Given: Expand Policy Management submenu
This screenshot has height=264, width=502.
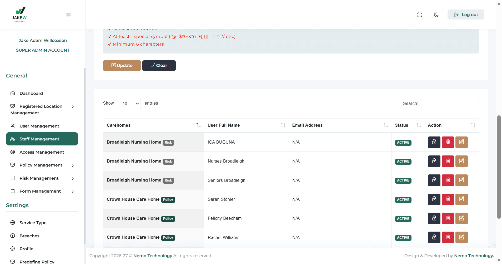Looking at the screenshot, I should pos(42,165).
